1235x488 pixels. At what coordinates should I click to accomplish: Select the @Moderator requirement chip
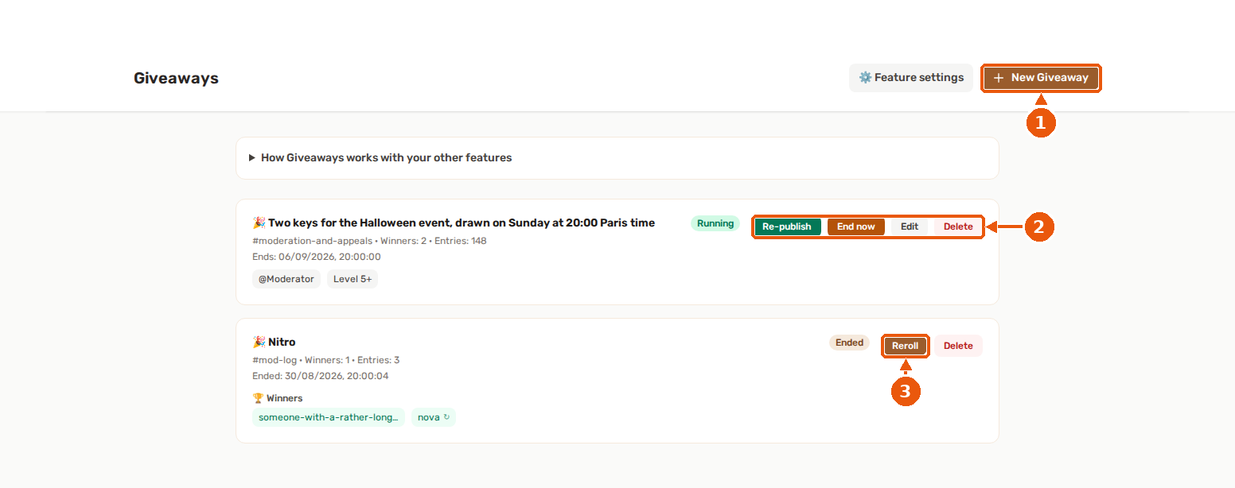(286, 279)
